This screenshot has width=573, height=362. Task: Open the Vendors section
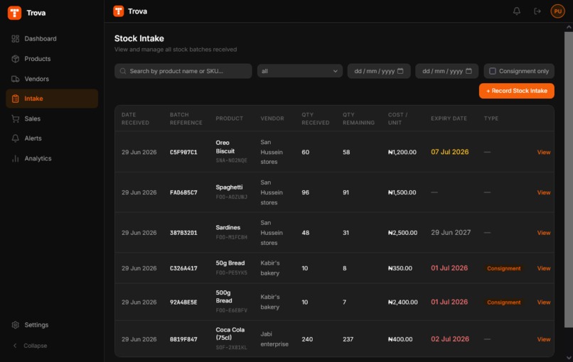tap(52, 79)
